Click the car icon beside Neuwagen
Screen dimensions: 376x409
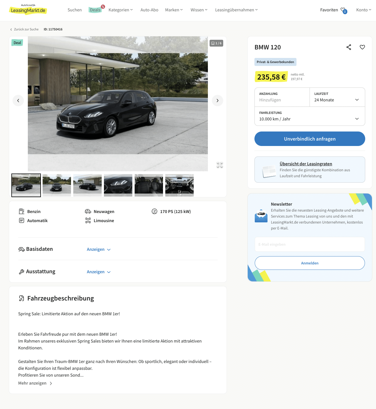tap(88, 211)
